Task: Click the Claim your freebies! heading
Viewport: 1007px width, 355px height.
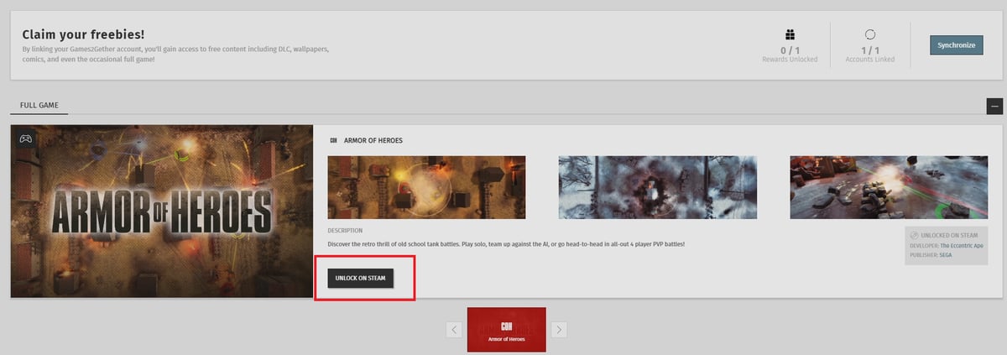Action: point(83,34)
